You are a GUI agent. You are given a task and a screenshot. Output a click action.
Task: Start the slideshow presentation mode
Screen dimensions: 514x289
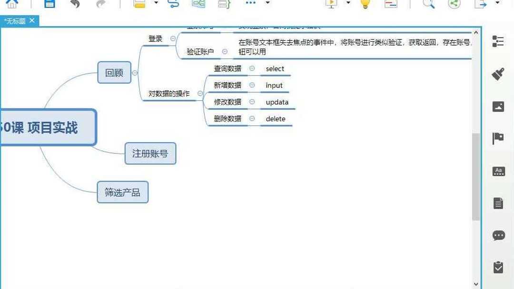tap(331, 4)
